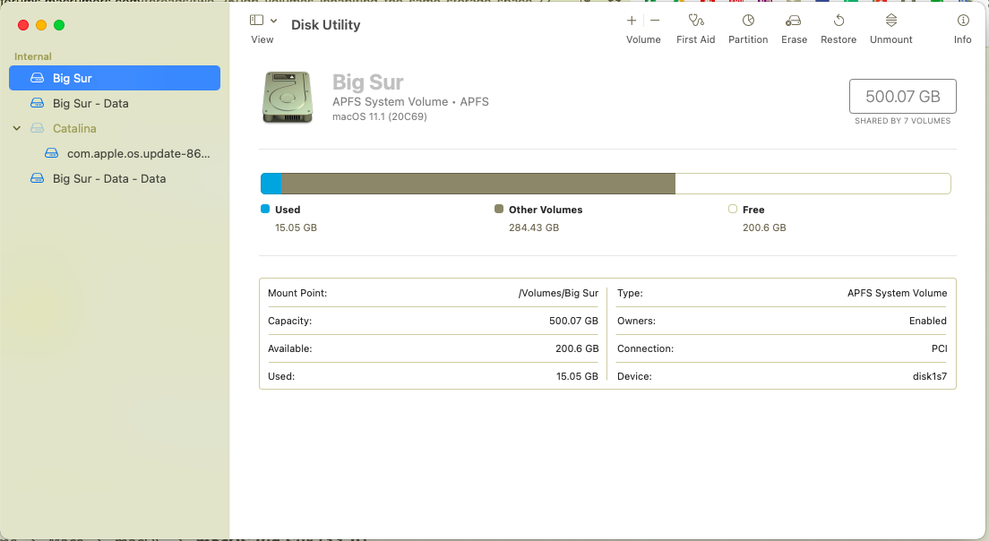
Task: Click the Big Sur - Data - Data drive icon
Action: pyautogui.click(x=38, y=178)
